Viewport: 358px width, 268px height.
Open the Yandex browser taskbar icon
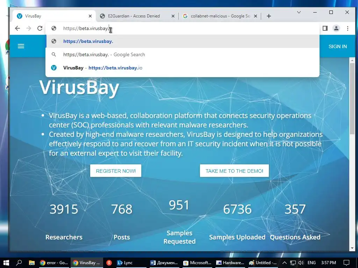[109, 263]
